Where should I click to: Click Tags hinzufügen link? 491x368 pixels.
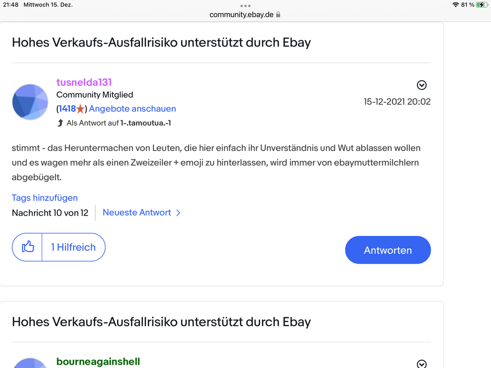pos(45,198)
